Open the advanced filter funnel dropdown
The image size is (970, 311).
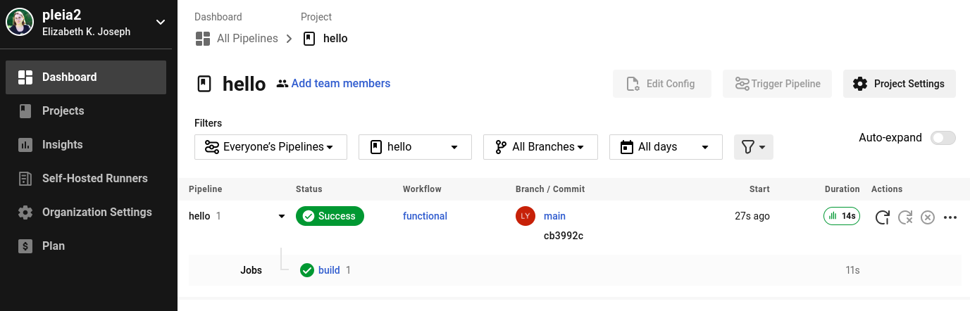coord(754,147)
